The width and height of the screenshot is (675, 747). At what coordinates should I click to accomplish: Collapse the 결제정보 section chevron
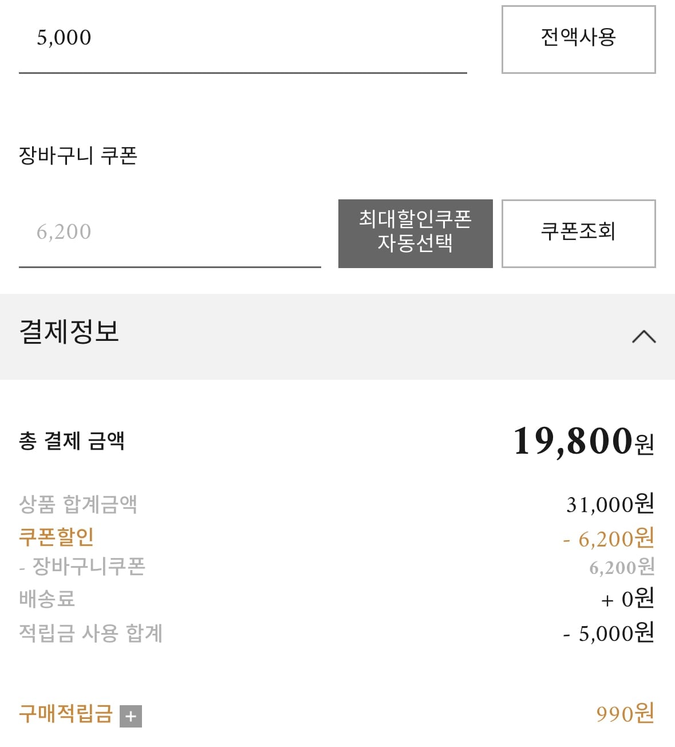[644, 336]
